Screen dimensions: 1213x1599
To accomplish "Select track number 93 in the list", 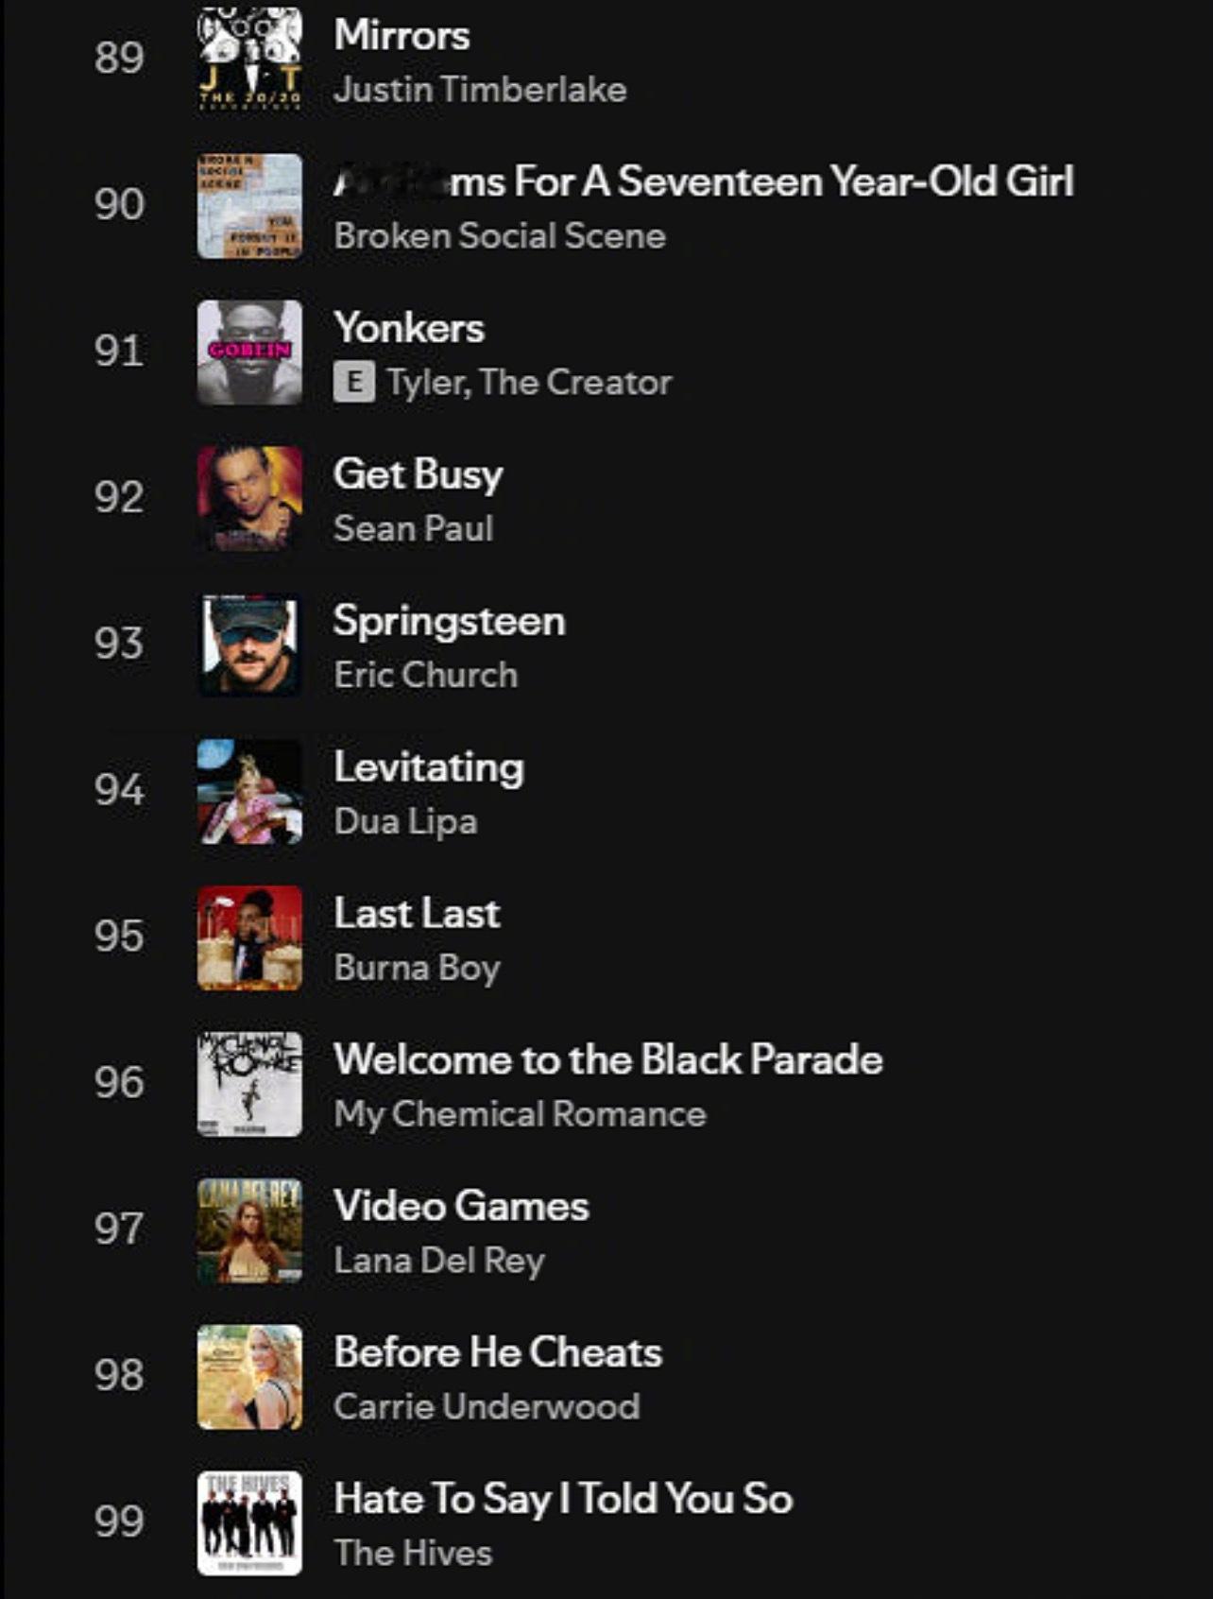I will pos(119,645).
